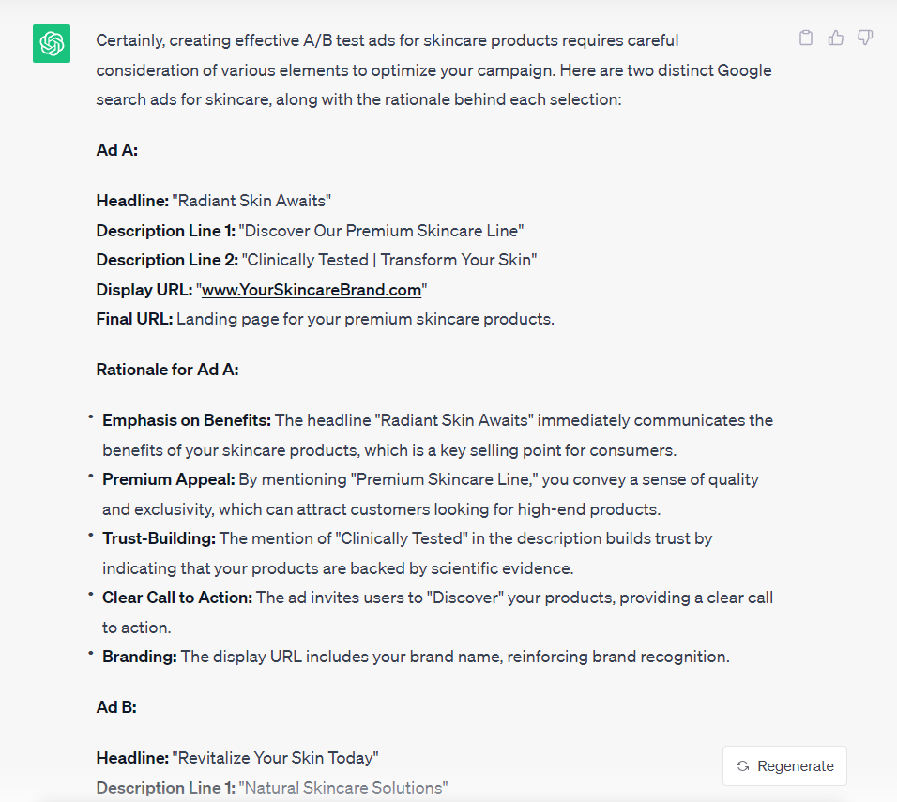Click the "Clear Call to Action:" bullet label
The width and height of the screenshot is (897, 802).
point(177,598)
